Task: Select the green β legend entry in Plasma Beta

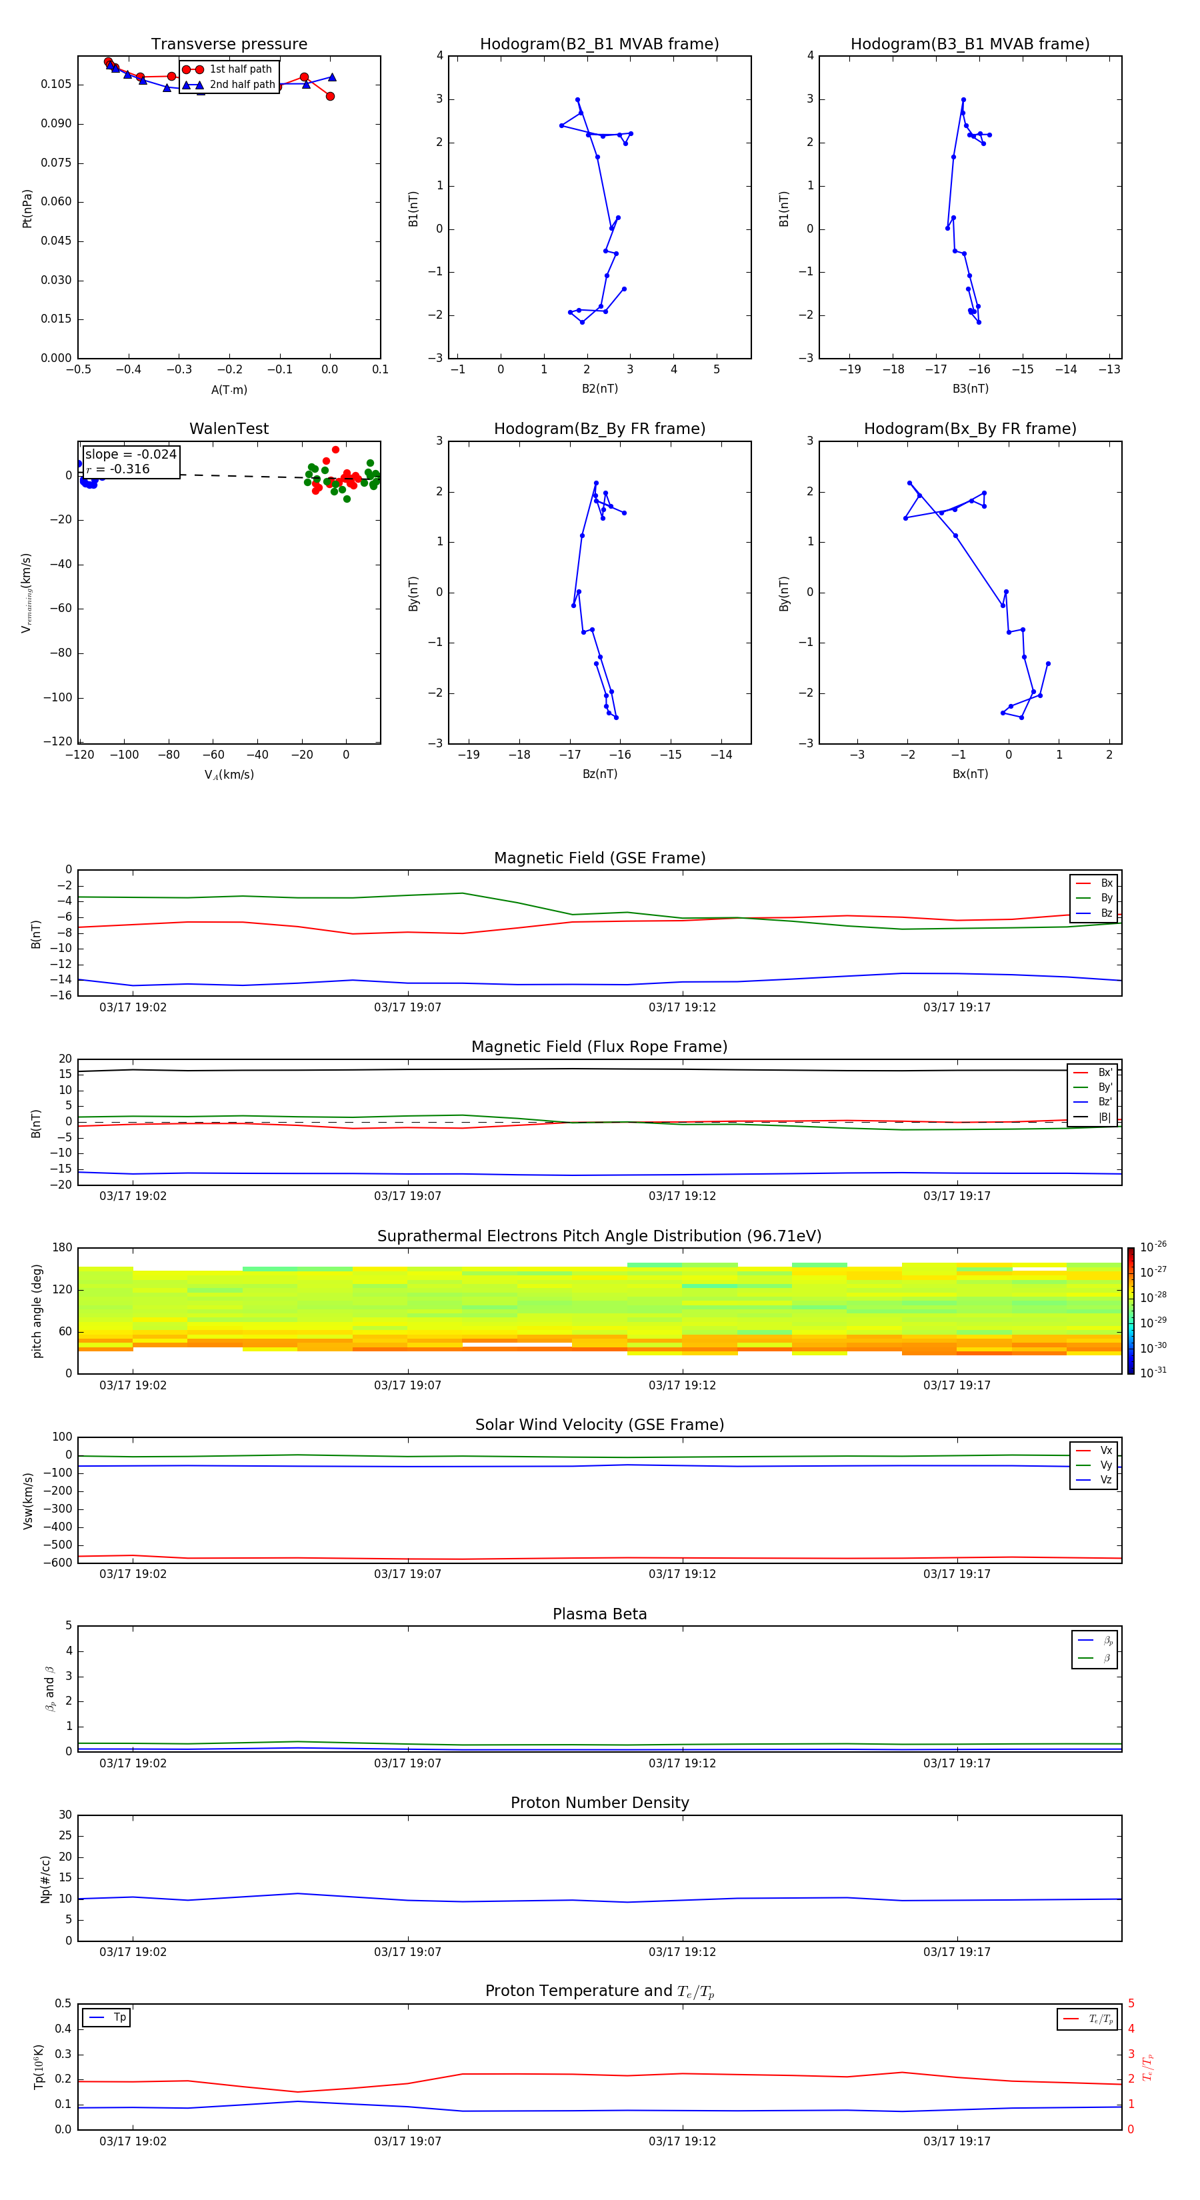Action: point(1095,1658)
